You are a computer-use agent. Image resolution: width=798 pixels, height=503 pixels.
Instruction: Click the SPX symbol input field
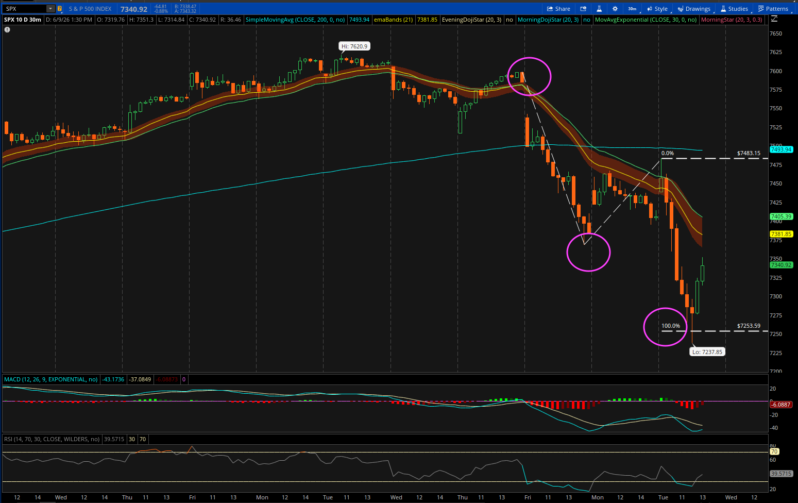[x=25, y=9]
